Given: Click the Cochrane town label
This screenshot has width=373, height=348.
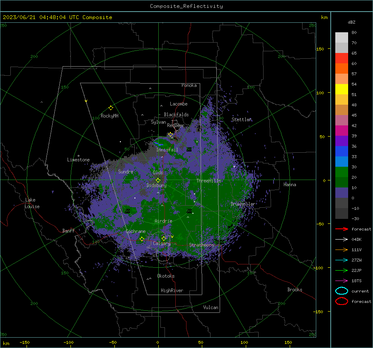Looking at the screenshot, I should tap(136, 231).
